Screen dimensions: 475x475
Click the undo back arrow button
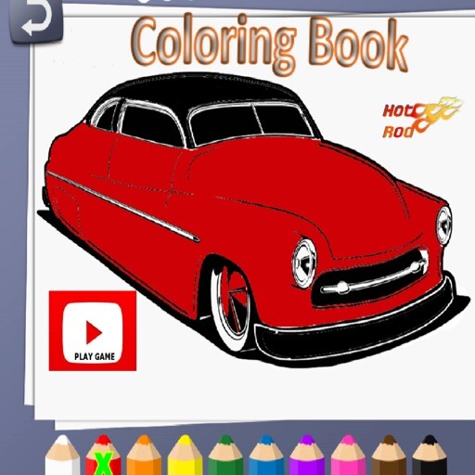pyautogui.click(x=36, y=20)
